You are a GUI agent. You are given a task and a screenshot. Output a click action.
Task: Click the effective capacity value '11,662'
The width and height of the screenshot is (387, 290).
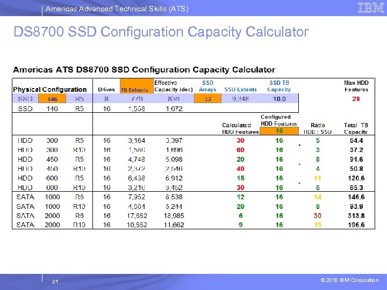(x=174, y=225)
